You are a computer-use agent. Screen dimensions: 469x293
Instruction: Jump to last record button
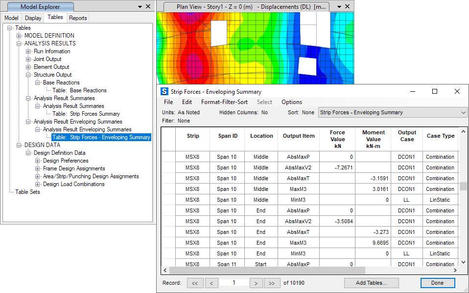(272, 283)
